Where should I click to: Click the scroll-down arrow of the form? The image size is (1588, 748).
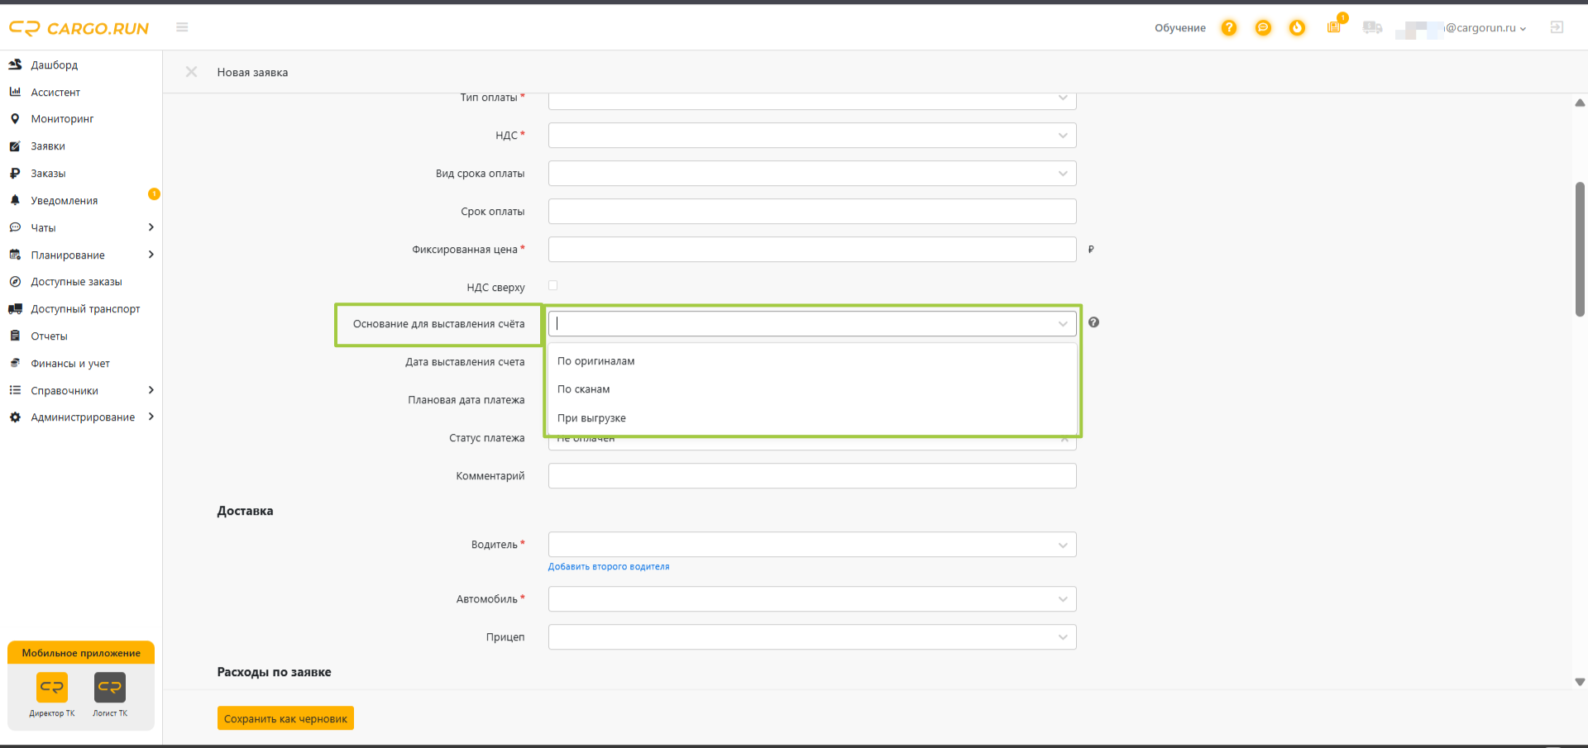[1580, 683]
